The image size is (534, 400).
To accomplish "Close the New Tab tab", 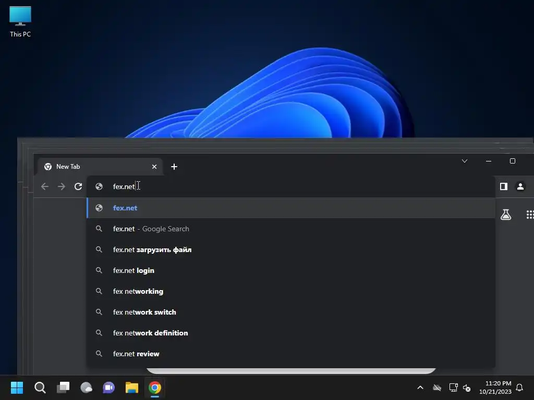I will pos(154,167).
